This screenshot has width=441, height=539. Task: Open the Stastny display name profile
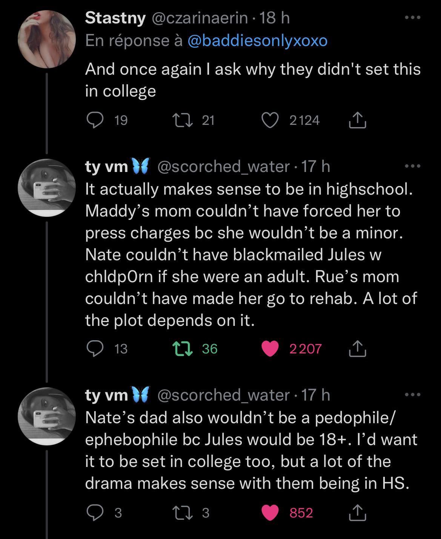[115, 18]
